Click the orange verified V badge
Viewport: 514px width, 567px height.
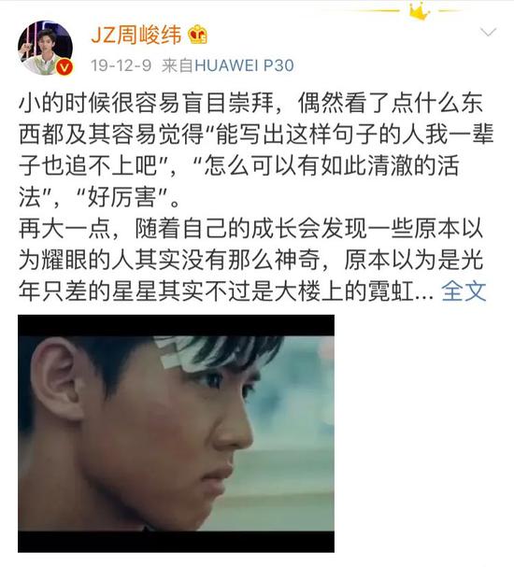[65, 67]
